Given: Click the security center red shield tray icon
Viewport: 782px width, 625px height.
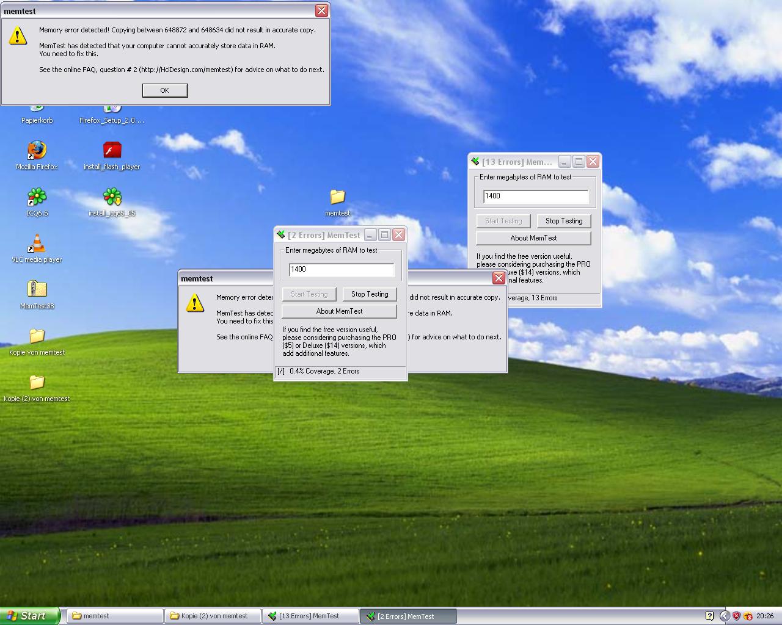Looking at the screenshot, I should pos(736,616).
